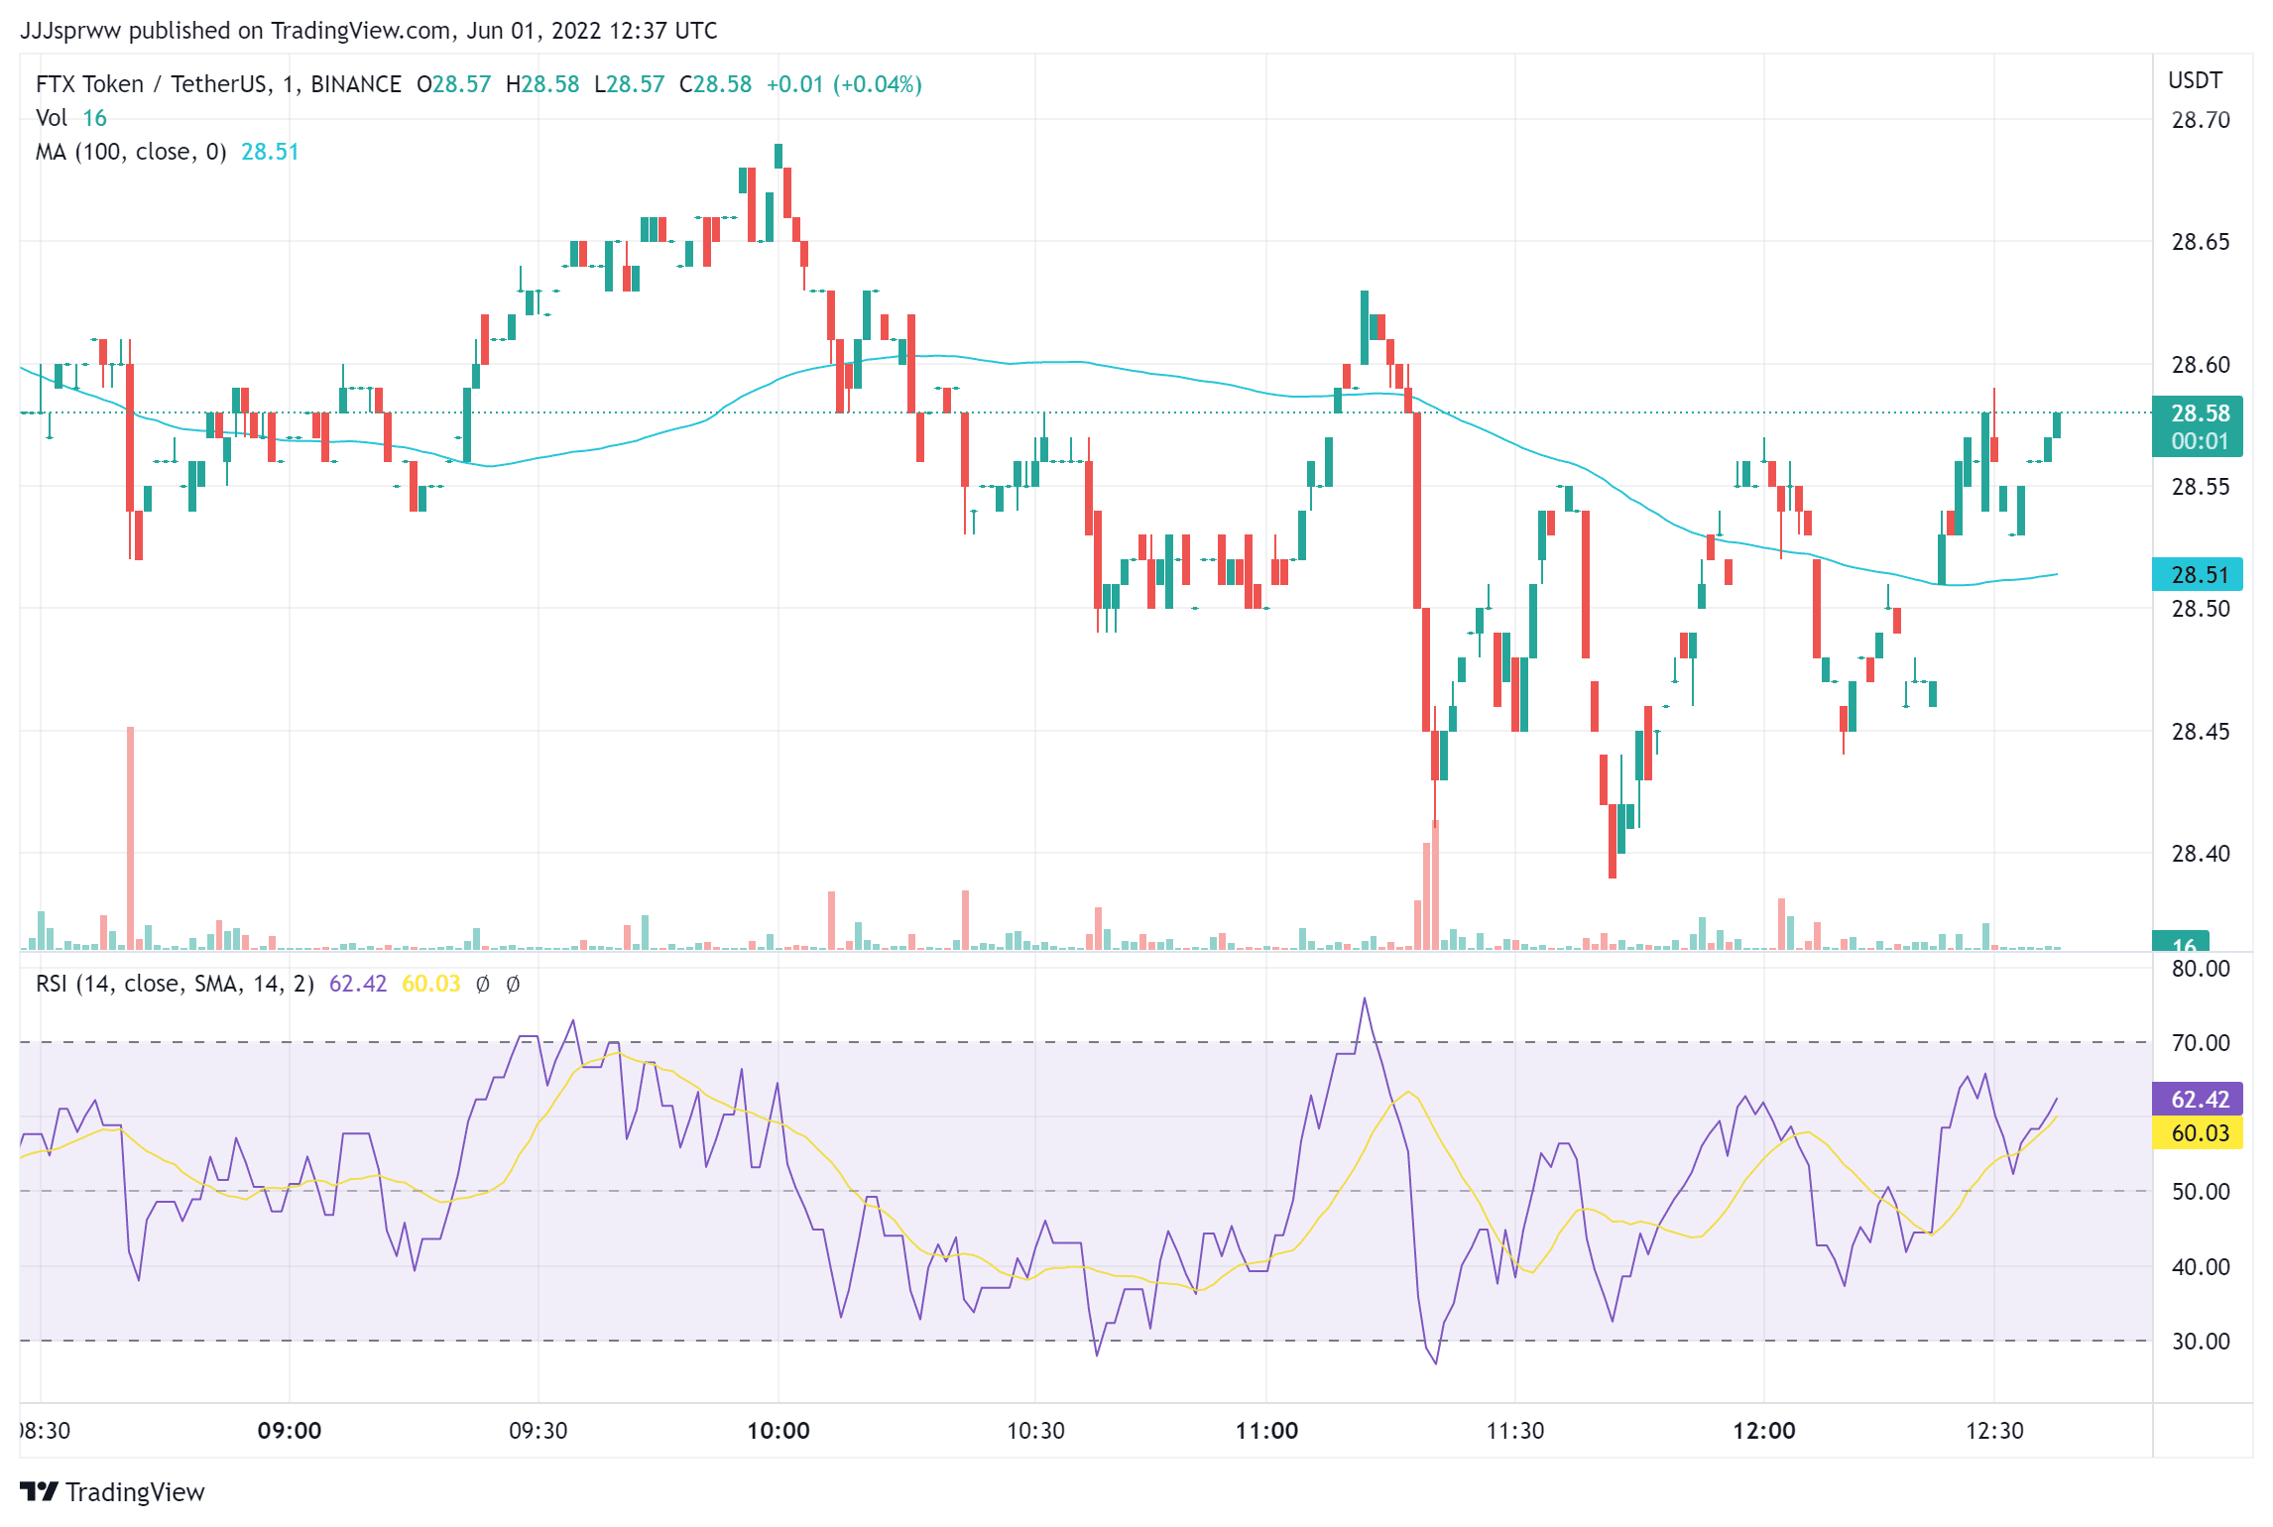This screenshot has width=2273, height=1527.
Task: Click the MA price tag 28.51 on axis
Action: (2197, 575)
